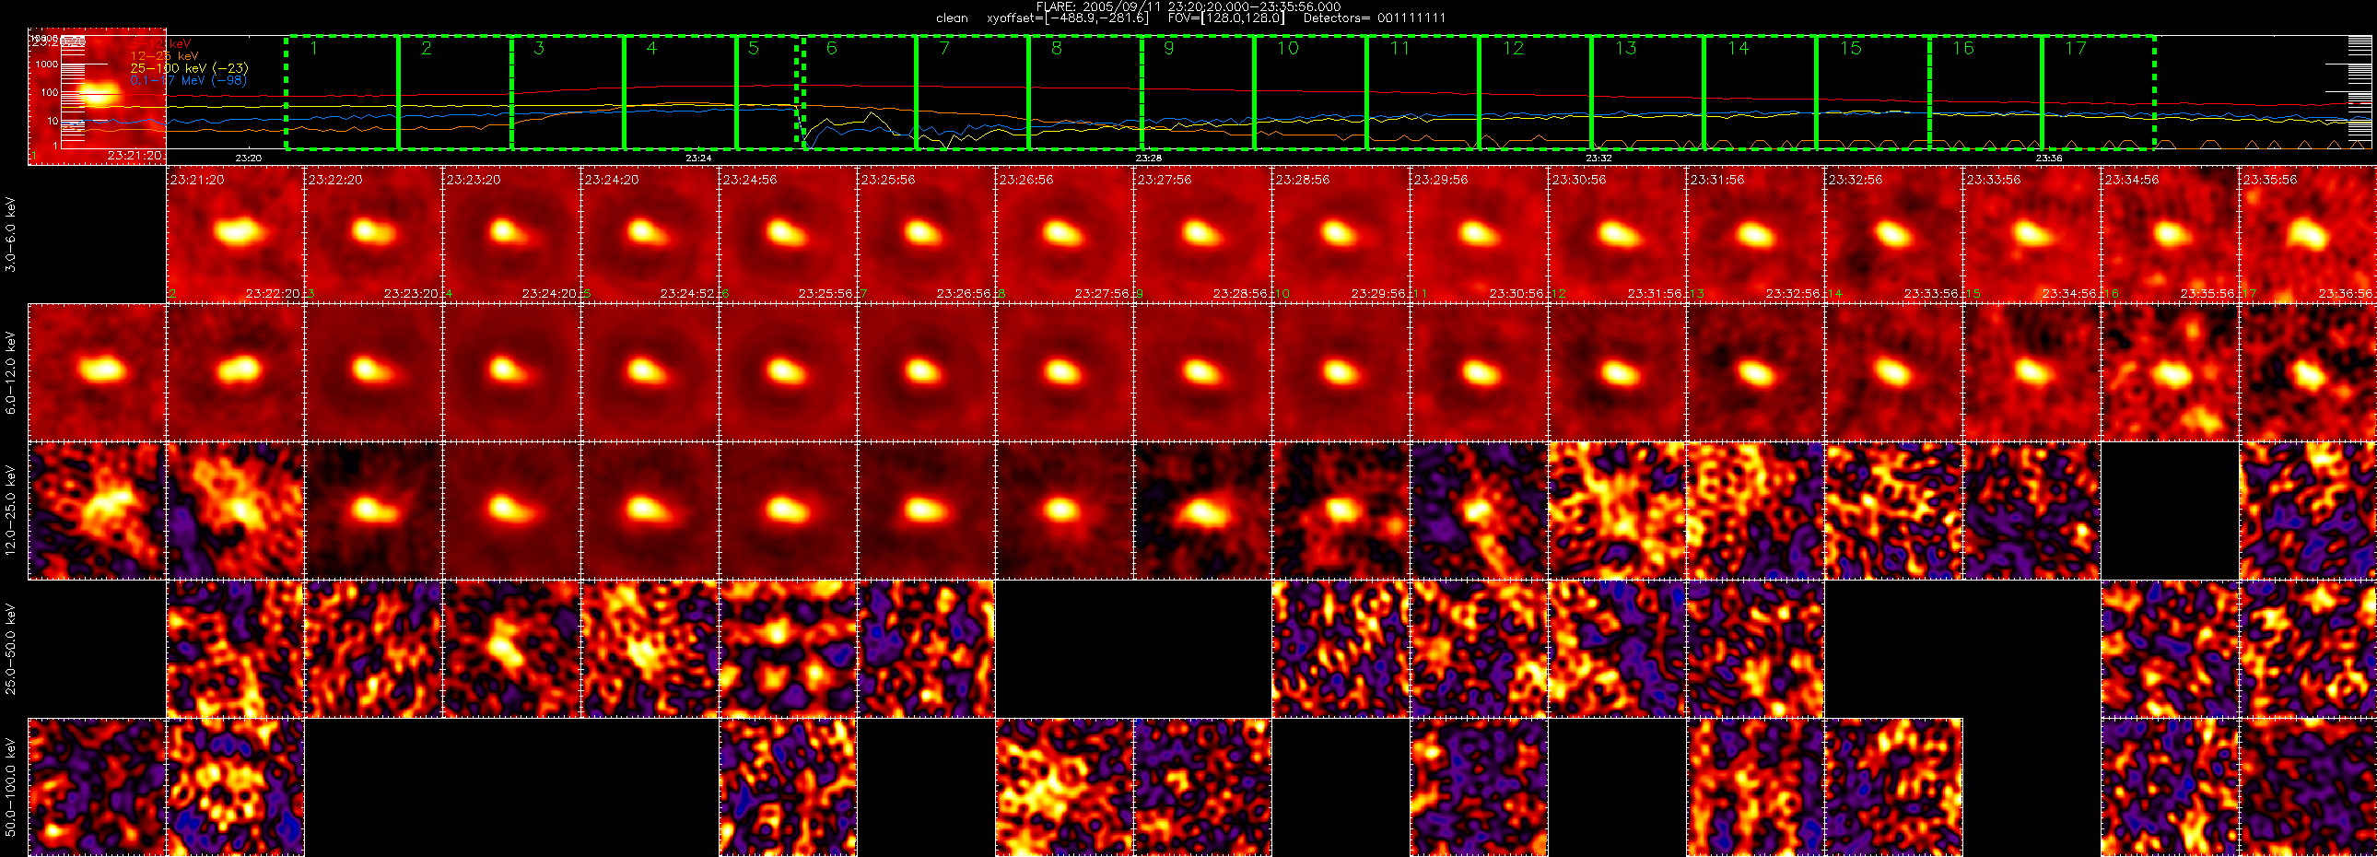The width and height of the screenshot is (2377, 857).
Task: Select interval 13 label in the lightcurve plot
Action: (1626, 48)
